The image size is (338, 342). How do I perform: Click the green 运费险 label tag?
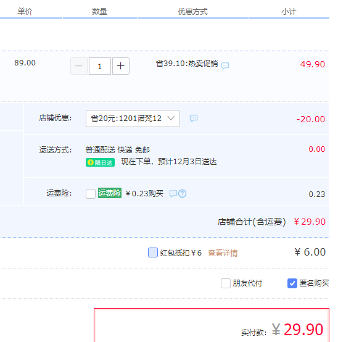pyautogui.click(x=110, y=193)
